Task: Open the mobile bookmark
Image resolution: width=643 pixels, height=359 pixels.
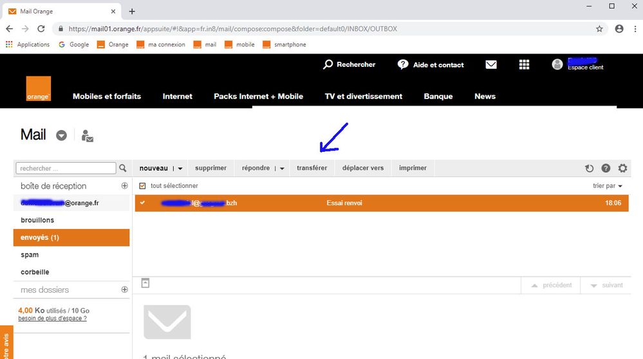Action: click(240, 44)
